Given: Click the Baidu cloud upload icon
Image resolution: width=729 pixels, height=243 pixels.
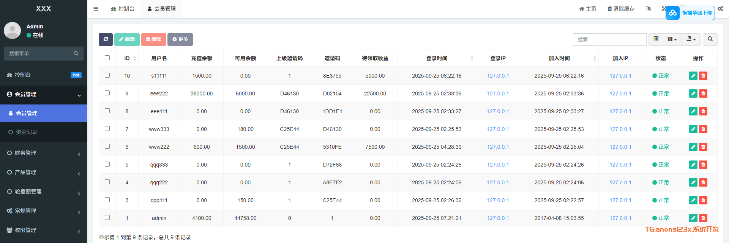Looking at the screenshot, I should tap(673, 13).
